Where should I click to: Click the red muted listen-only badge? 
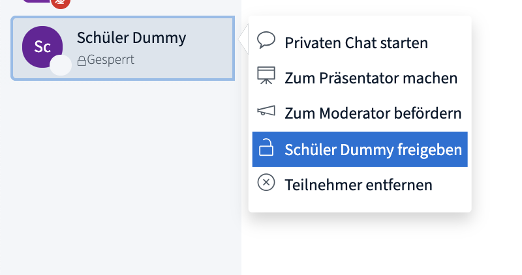coord(60,3)
